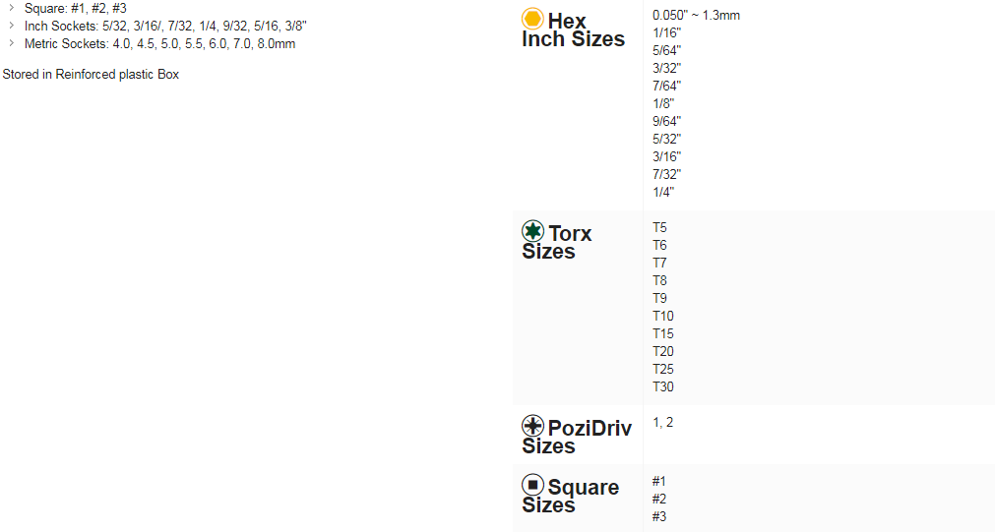This screenshot has height=532, width=995.
Task: Click the chevron beside Square bullet item
Action: pos(12,8)
